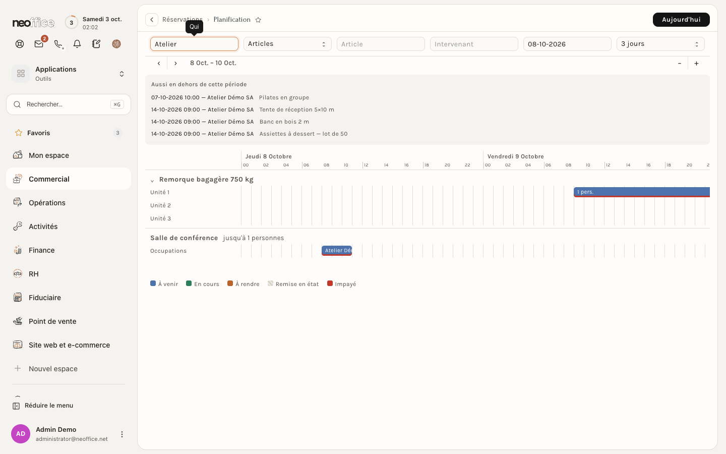Viewport: 726px width, 454px height.
Task: Select the Atelier Dé reservation bar
Action: click(x=337, y=251)
